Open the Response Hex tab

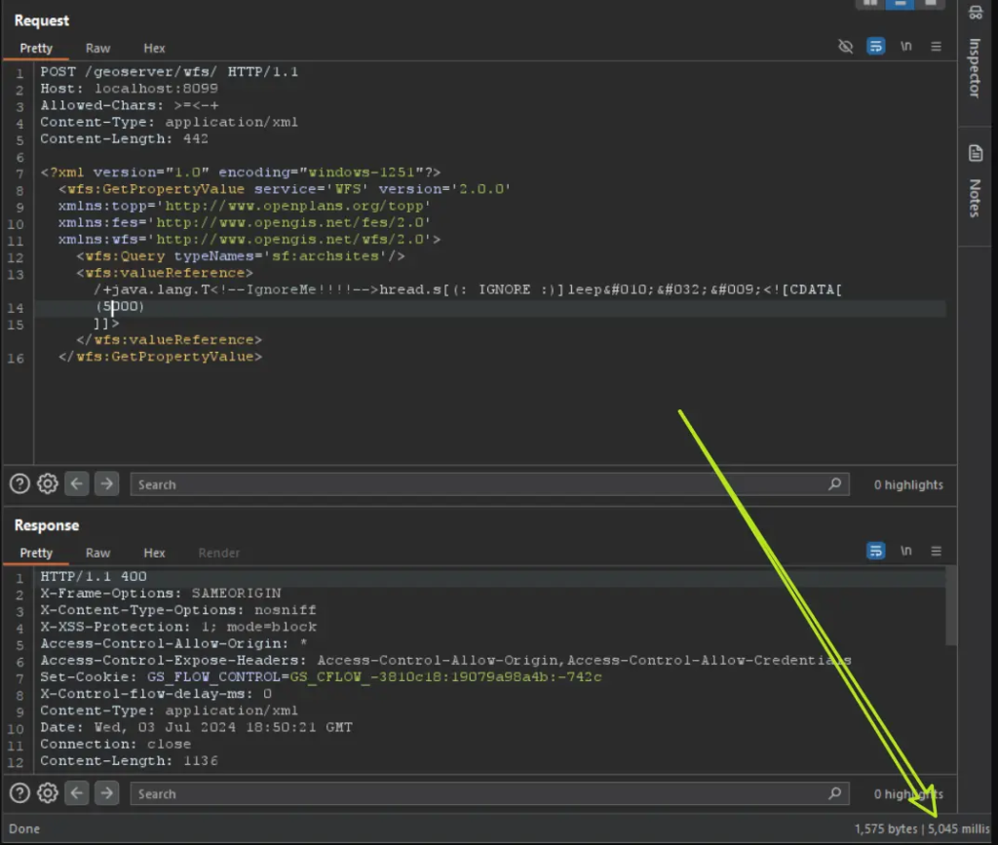click(154, 553)
